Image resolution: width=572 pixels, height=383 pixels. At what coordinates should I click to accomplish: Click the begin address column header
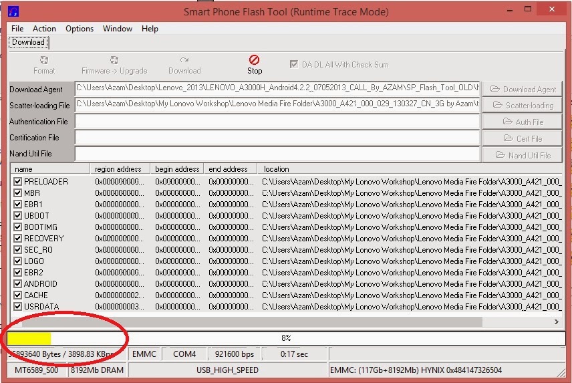pos(177,169)
